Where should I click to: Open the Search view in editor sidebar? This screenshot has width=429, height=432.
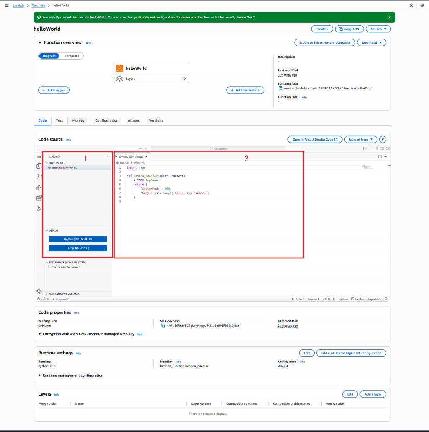tap(39, 176)
